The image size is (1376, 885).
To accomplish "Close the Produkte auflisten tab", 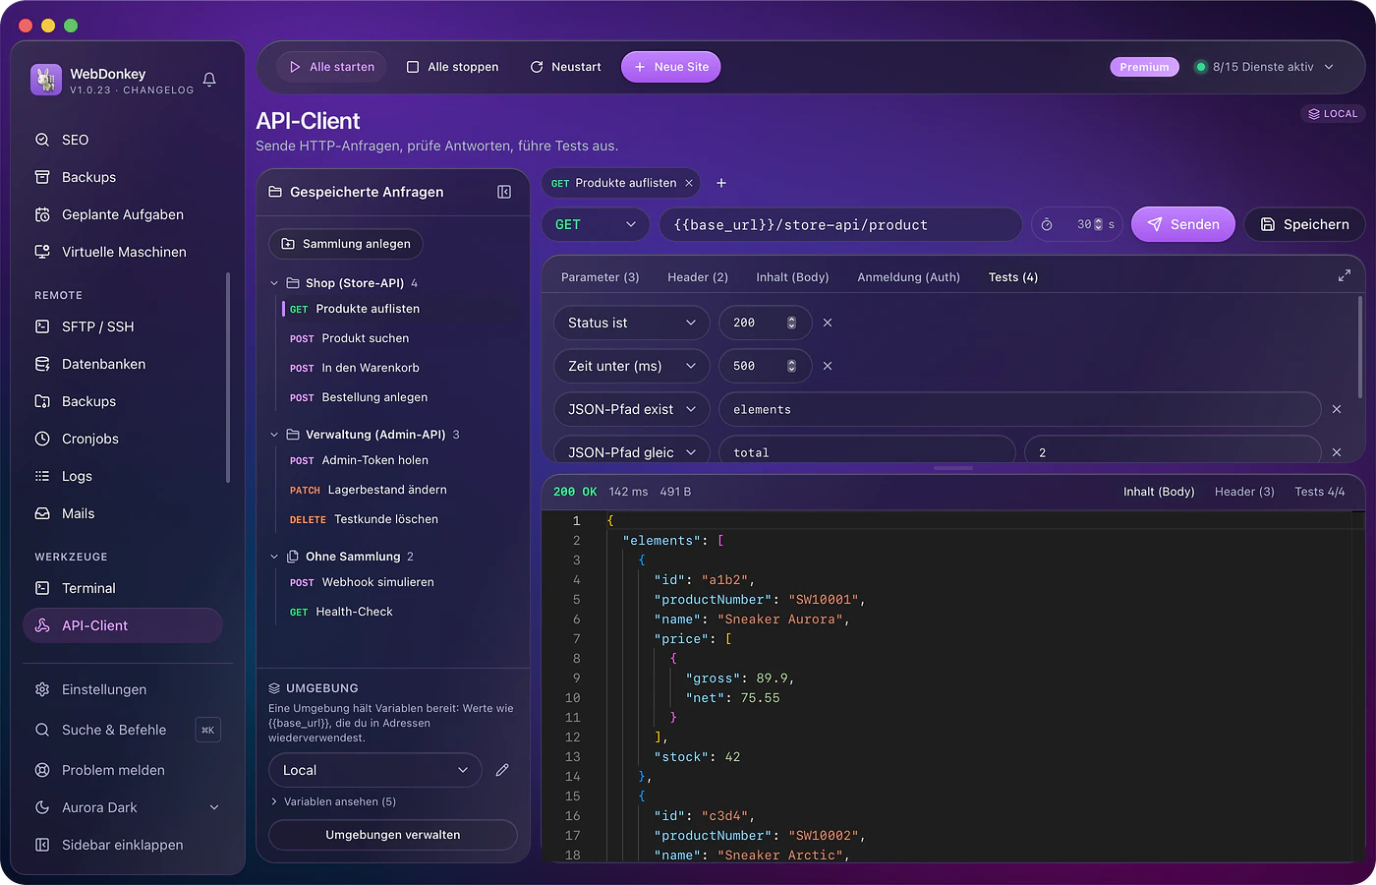I will click(x=689, y=183).
